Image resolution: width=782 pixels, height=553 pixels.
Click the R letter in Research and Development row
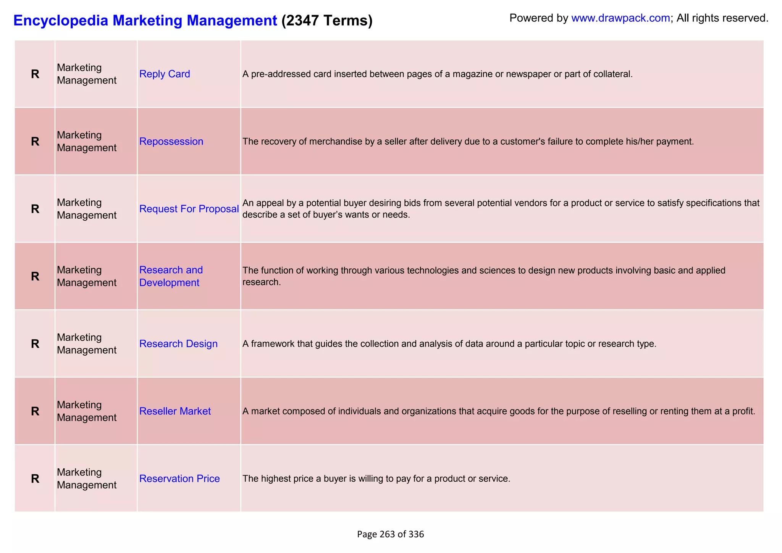pos(35,276)
